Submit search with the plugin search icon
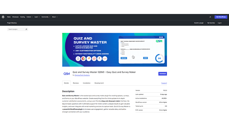 point(26,29)
